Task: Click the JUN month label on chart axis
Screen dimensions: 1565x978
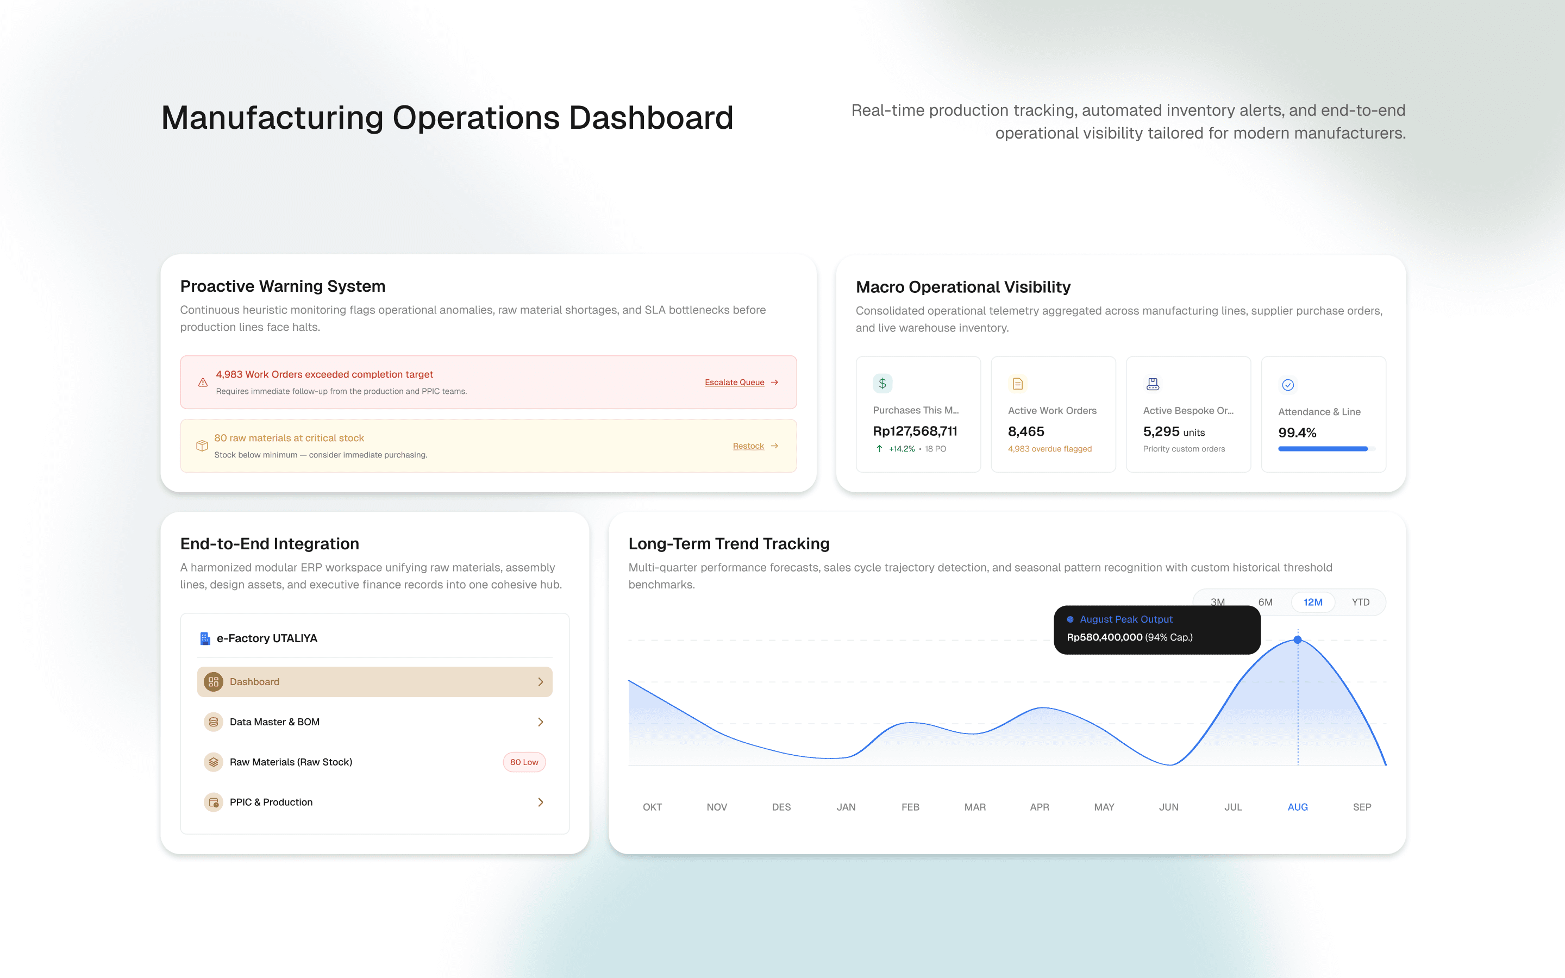Action: coord(1168,807)
